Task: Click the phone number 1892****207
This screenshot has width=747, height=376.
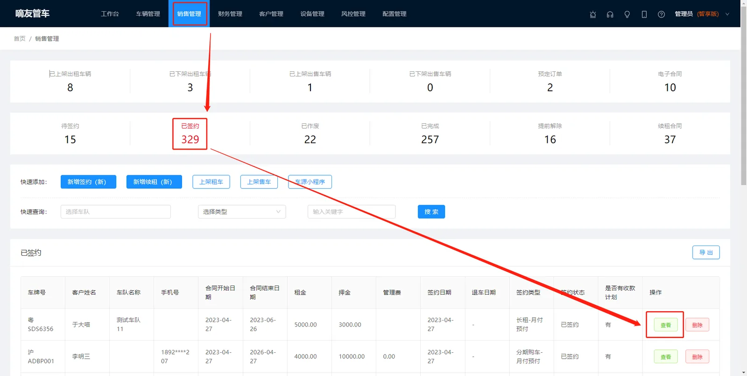Action: click(x=175, y=356)
